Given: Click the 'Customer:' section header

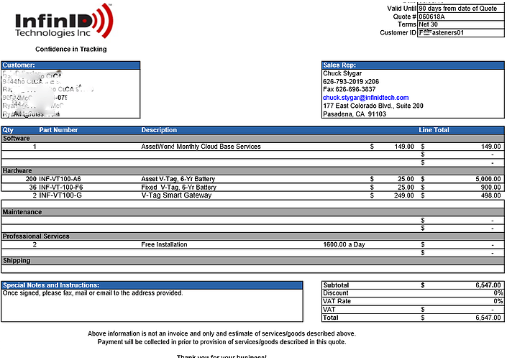Looking at the screenshot, I should coord(70,65).
